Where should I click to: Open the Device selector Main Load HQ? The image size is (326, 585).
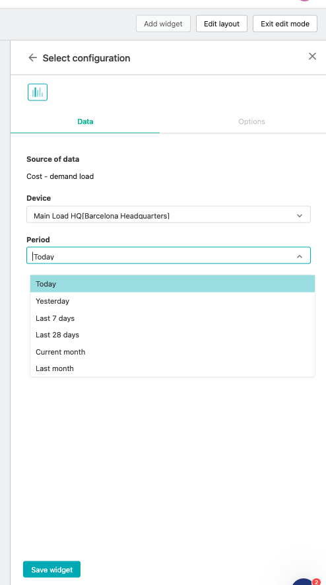[x=168, y=215]
